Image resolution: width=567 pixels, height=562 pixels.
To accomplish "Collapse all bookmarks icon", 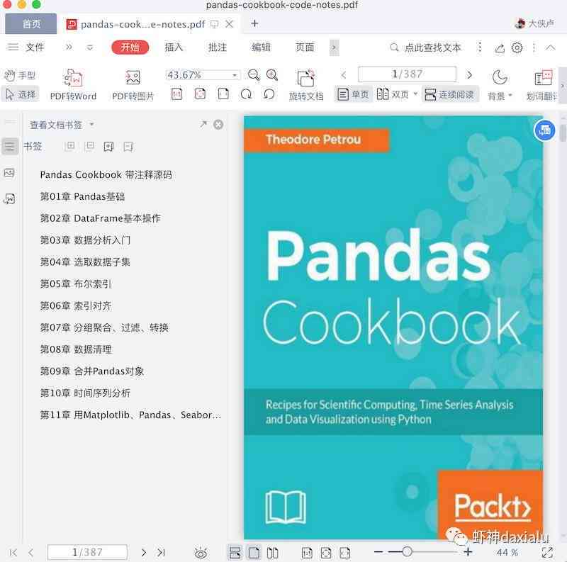I will pyautogui.click(x=89, y=146).
